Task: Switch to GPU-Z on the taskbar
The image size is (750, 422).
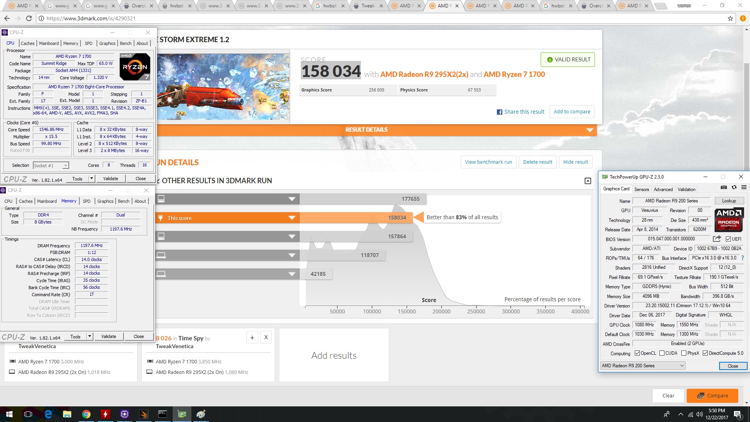Action: coord(182,414)
